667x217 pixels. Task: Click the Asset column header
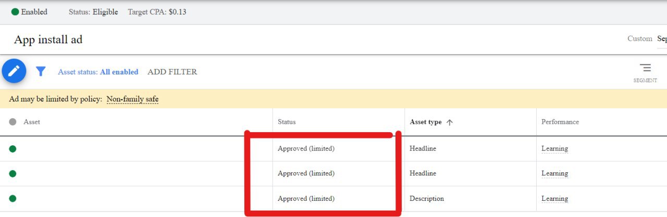pos(32,122)
